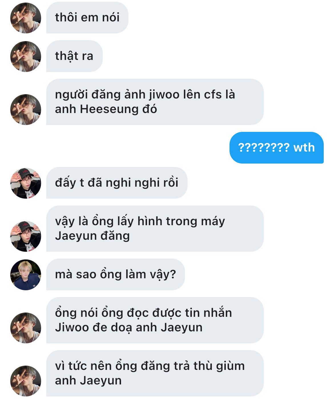This screenshot has width=334, height=399.
Task: Open blonde hair avatar beside 'mà sao ổng làm vậy?'
Action: click(x=26, y=275)
